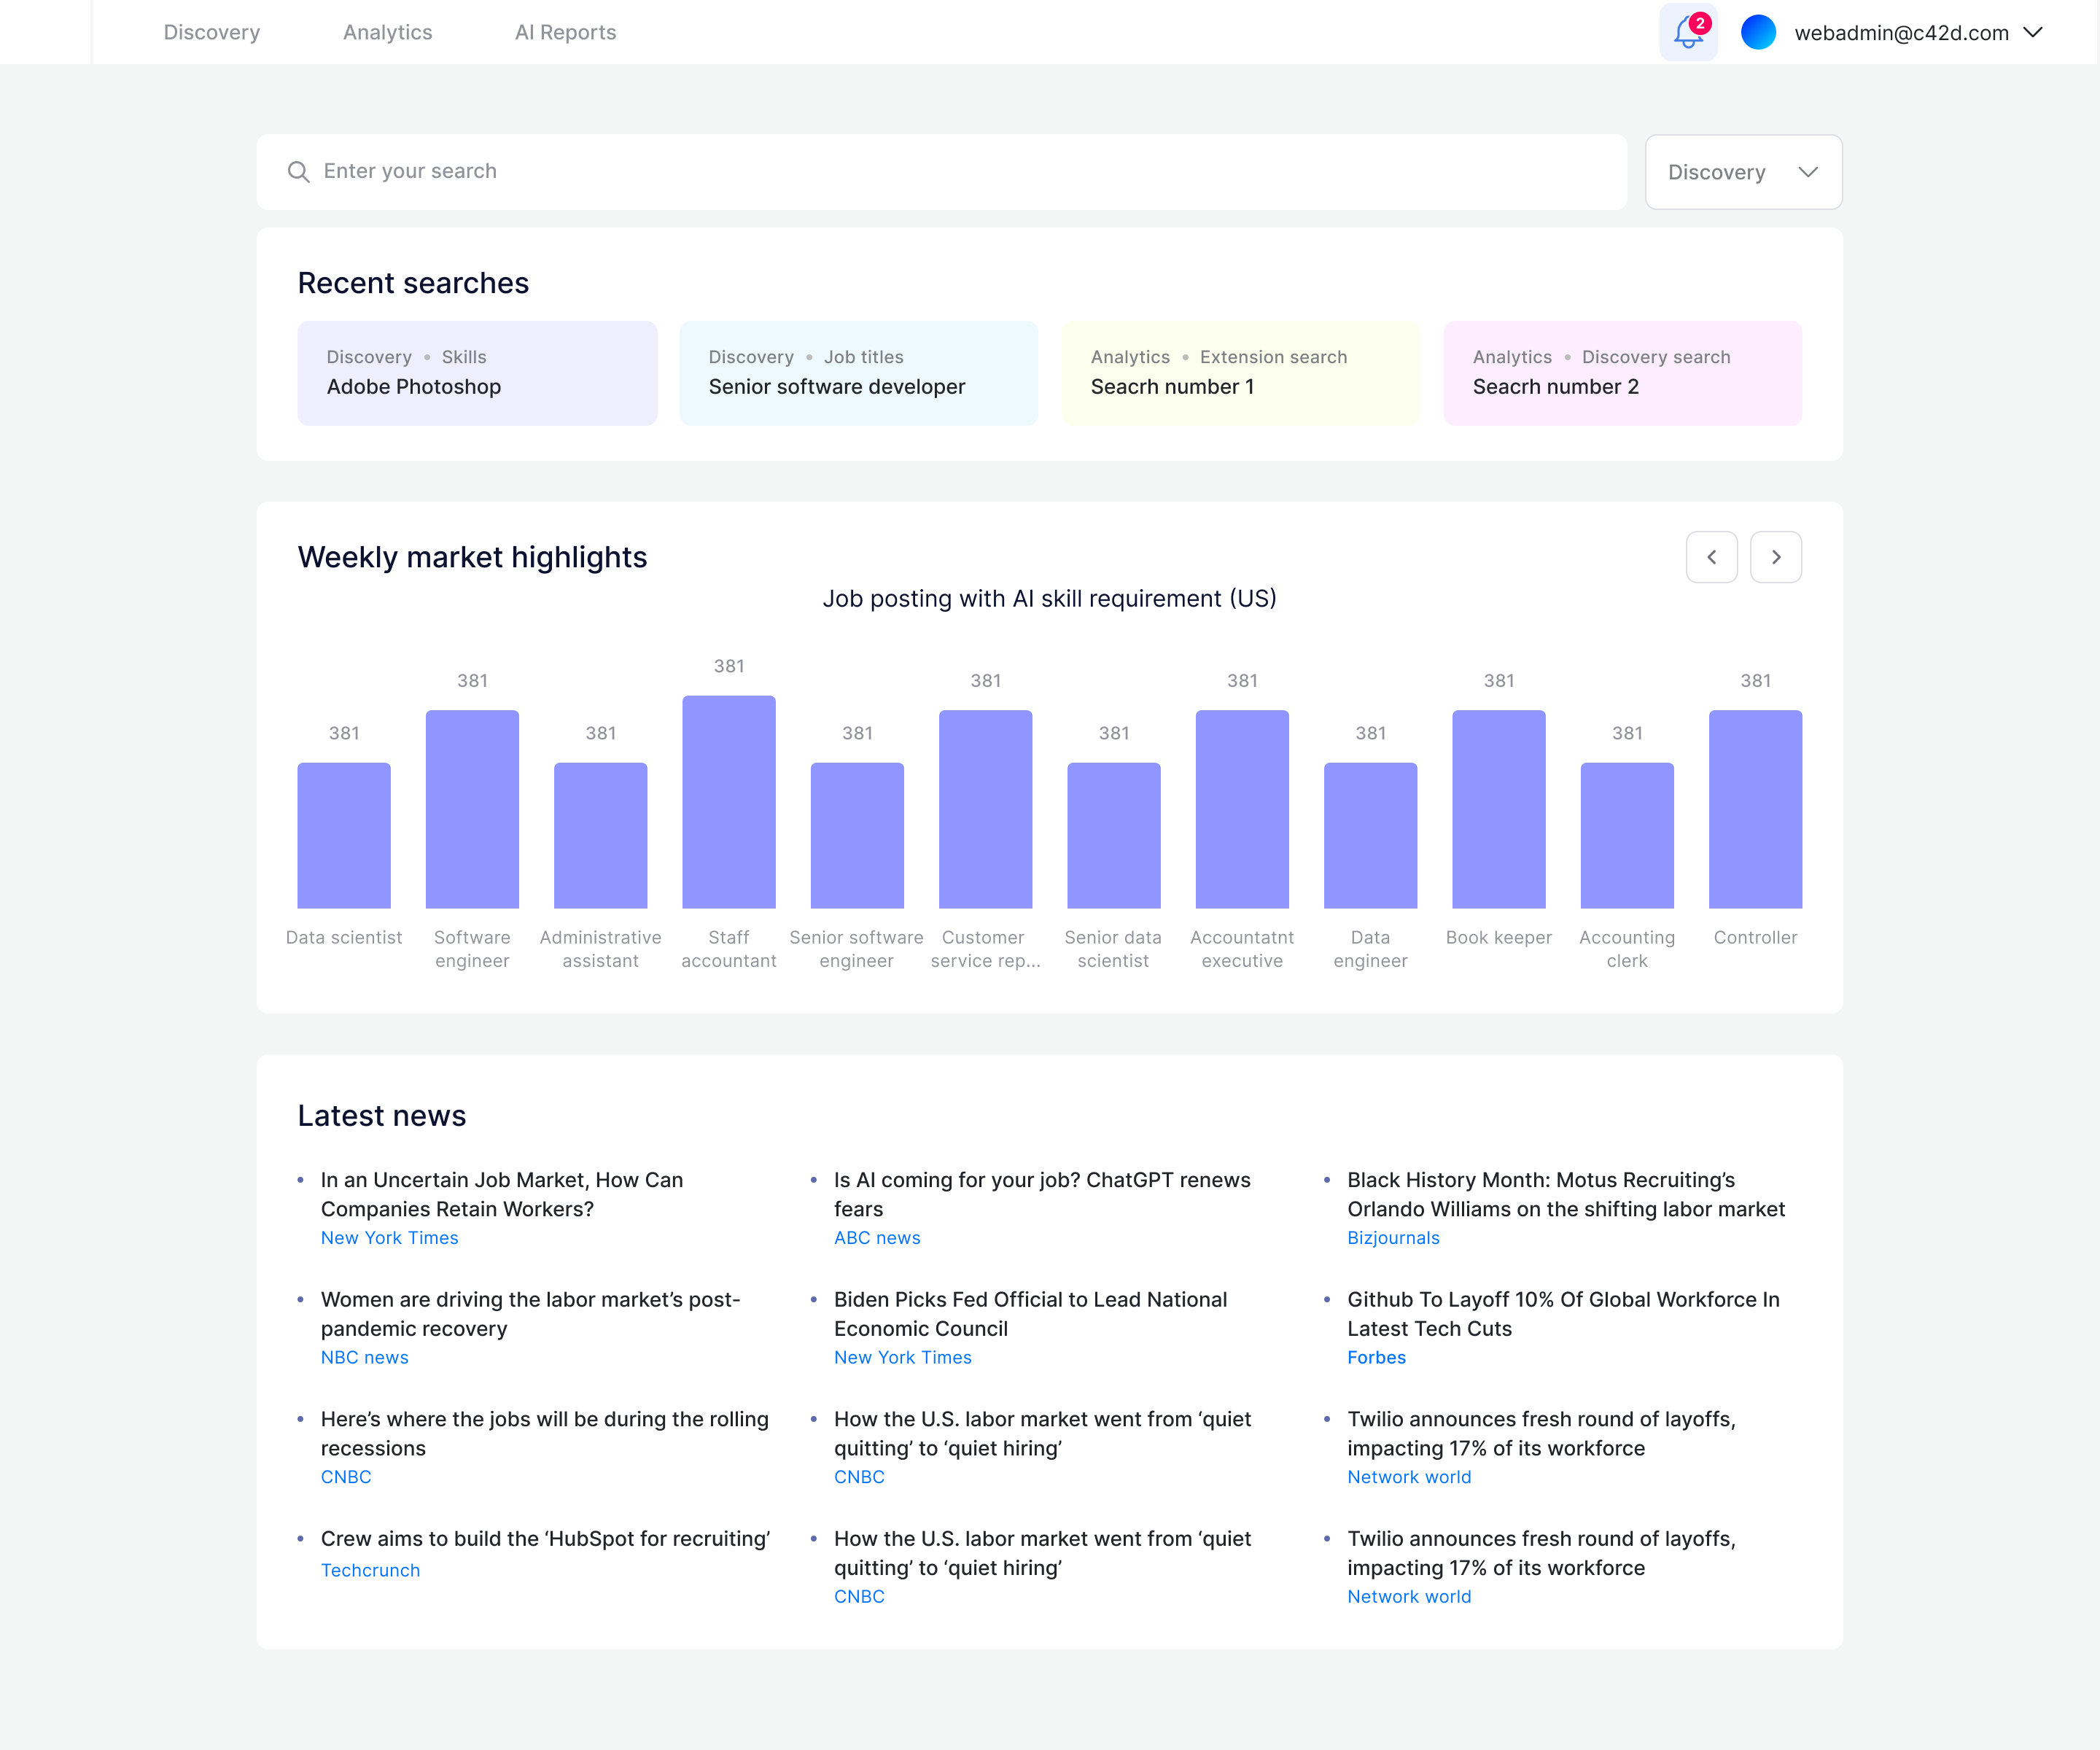
Task: Click the Accountatnt executive bar
Action: [x=1242, y=810]
